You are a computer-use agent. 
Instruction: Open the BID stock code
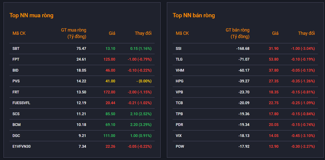pos(16,70)
